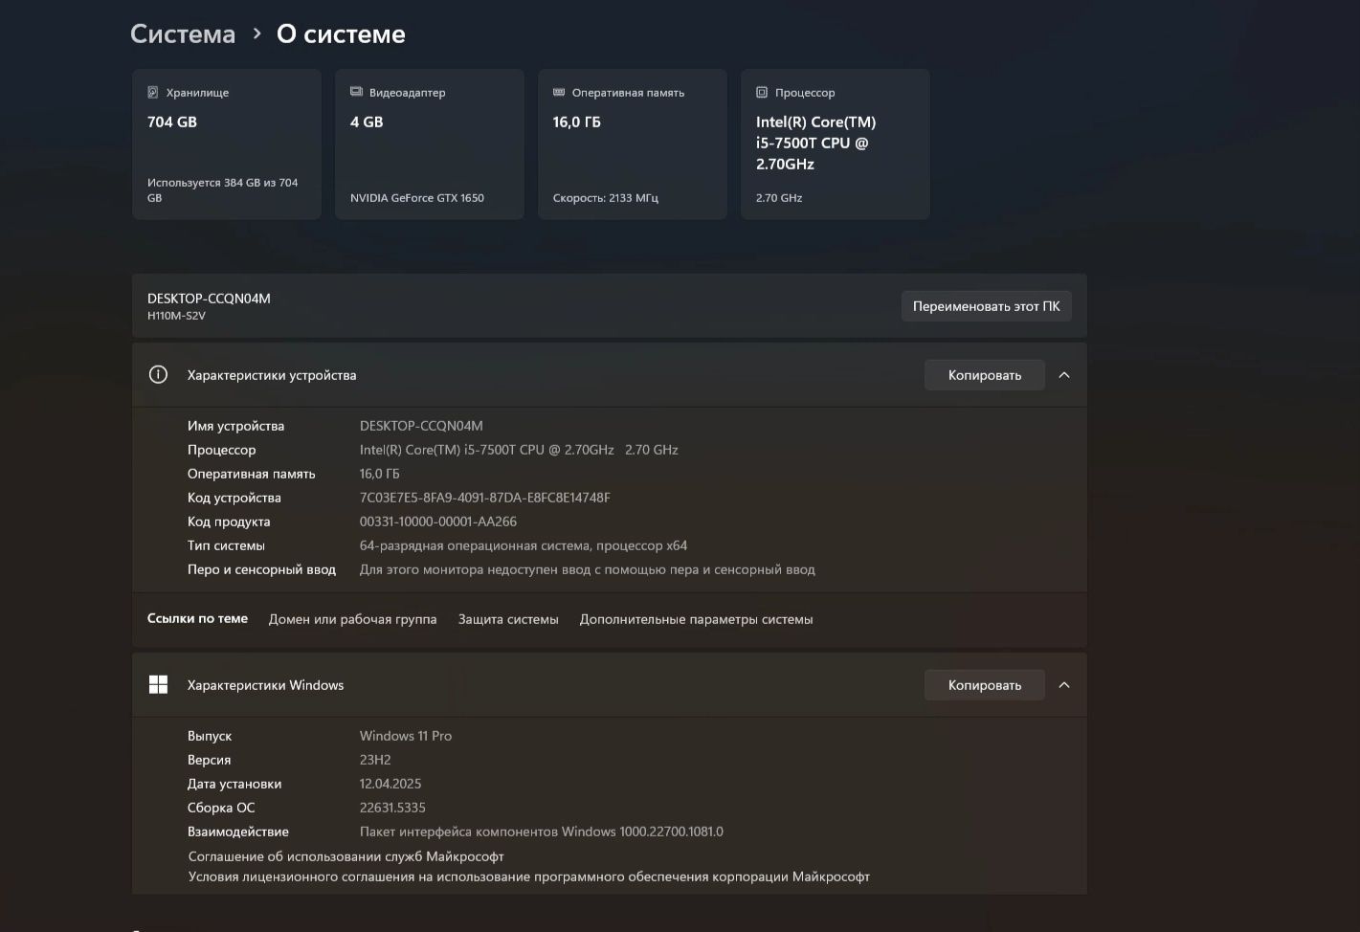
Task: Click the breadcrumb chevron after Система
Action: [x=256, y=33]
